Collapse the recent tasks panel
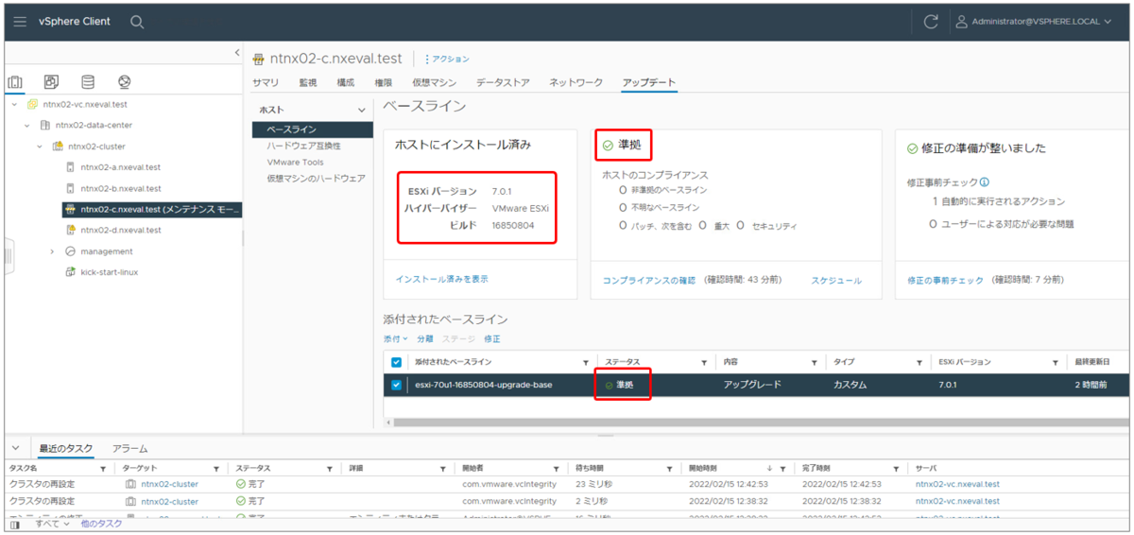The width and height of the screenshot is (1134, 535). 14,448
